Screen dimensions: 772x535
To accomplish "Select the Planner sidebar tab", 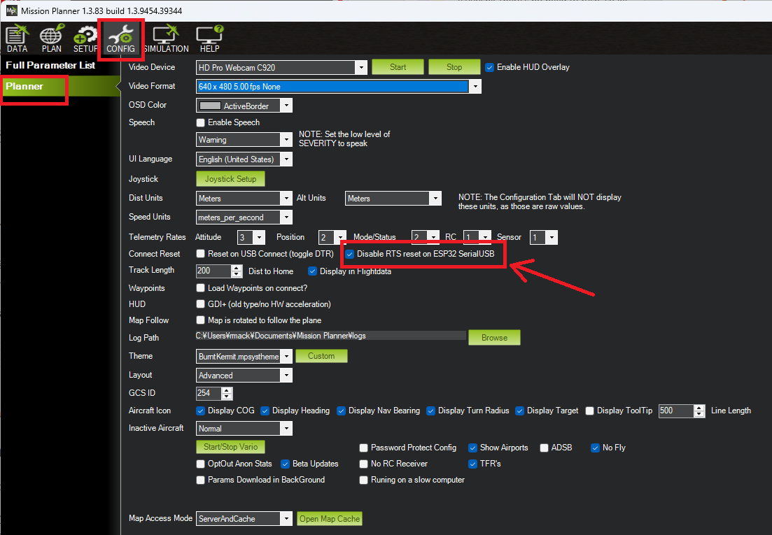I will click(25, 87).
